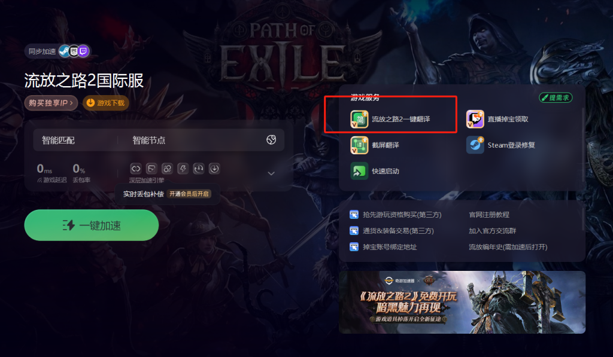The height and width of the screenshot is (357, 613).
Task: Click the 游戏下载 download button
Action: click(x=106, y=103)
